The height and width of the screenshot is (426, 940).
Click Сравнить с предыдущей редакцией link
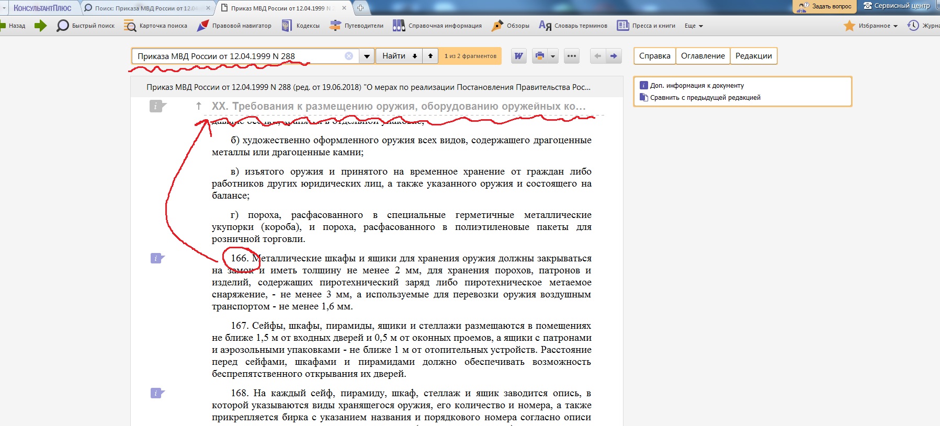point(705,98)
